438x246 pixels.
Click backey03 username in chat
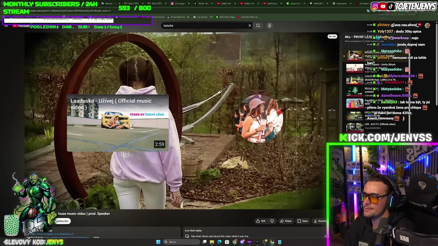(388, 102)
